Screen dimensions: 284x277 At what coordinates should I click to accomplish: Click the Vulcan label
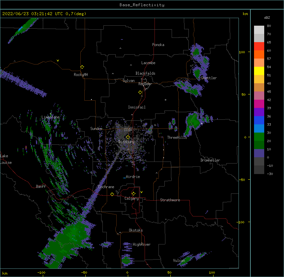pyautogui.click(x=179, y=261)
